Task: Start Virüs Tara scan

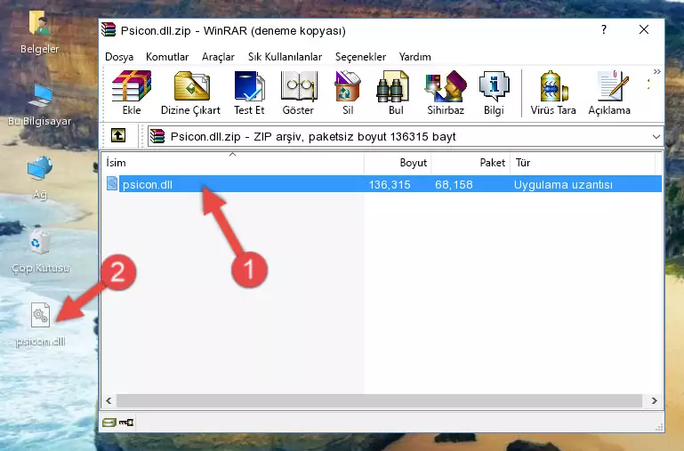Action: coord(553,93)
